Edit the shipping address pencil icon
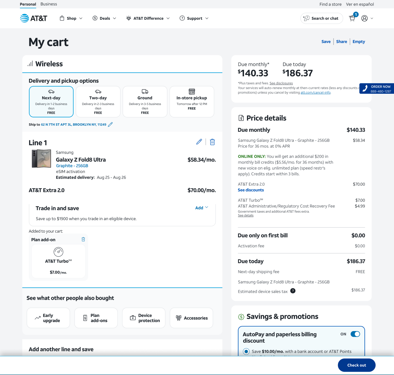This screenshot has height=375, width=394. pyautogui.click(x=110, y=124)
